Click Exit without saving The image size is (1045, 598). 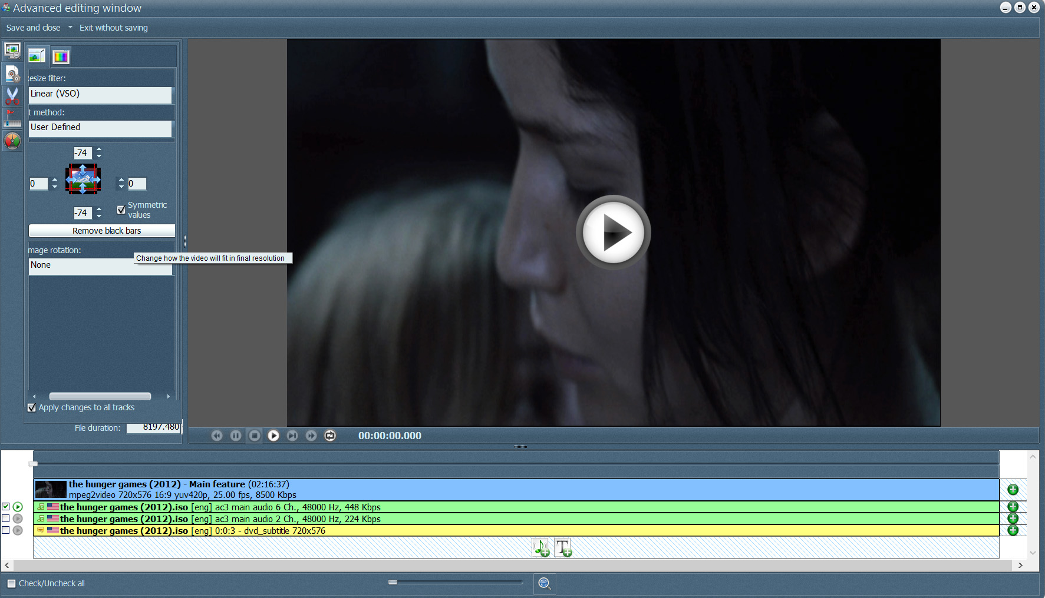click(114, 28)
